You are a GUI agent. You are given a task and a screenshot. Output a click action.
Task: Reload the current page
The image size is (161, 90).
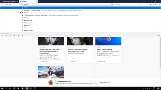7,4
